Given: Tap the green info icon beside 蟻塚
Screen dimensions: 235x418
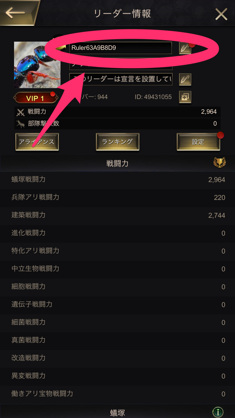Looking at the screenshot, I should click(218, 412).
